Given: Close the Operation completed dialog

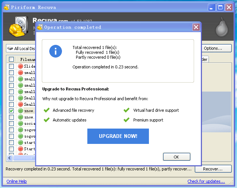Looking at the screenshot, I should click(196, 27).
